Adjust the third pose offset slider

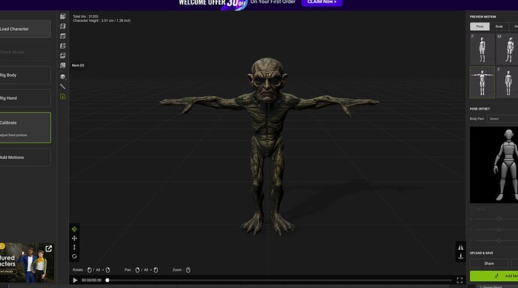498,241
